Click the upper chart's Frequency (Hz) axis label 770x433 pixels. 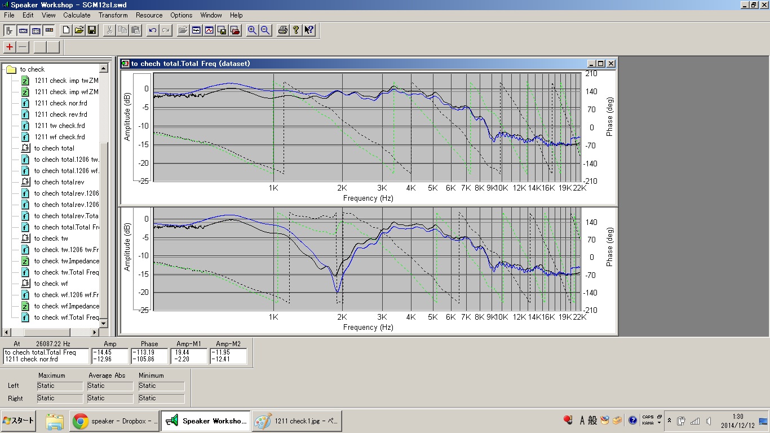(368, 198)
